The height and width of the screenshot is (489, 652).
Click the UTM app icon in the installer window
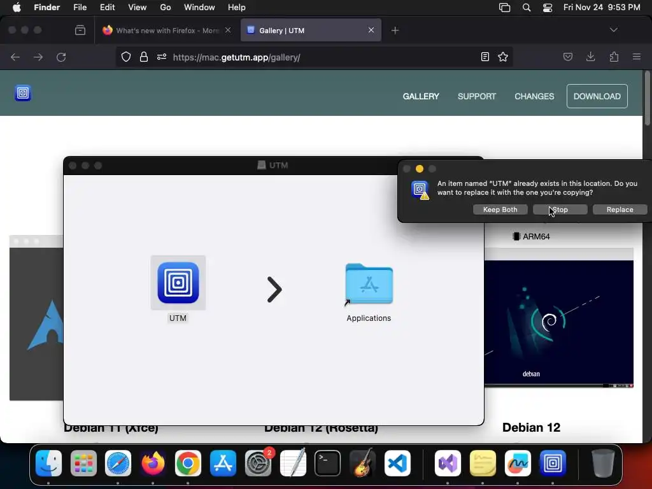pos(178,283)
